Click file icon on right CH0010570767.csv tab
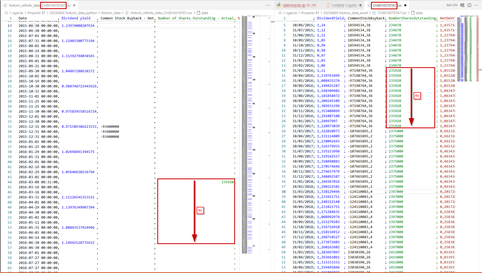 369,5
